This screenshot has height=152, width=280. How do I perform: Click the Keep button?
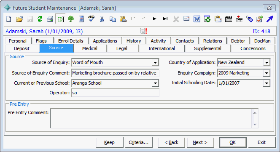coord(110,142)
